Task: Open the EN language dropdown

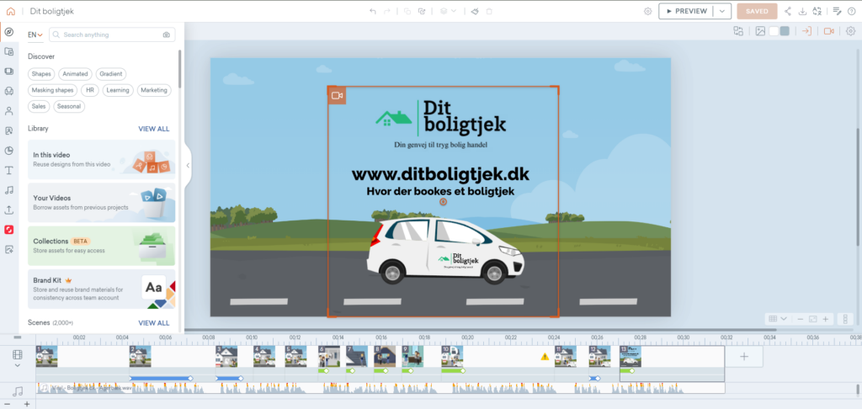Action: pyautogui.click(x=35, y=35)
